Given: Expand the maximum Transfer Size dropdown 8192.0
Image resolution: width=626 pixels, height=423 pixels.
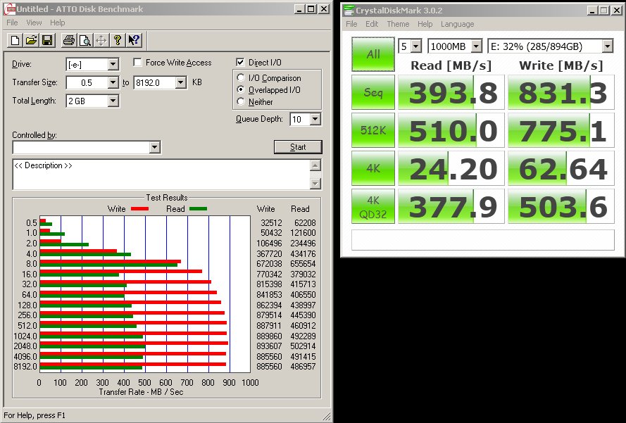Looking at the screenshot, I should [181, 82].
